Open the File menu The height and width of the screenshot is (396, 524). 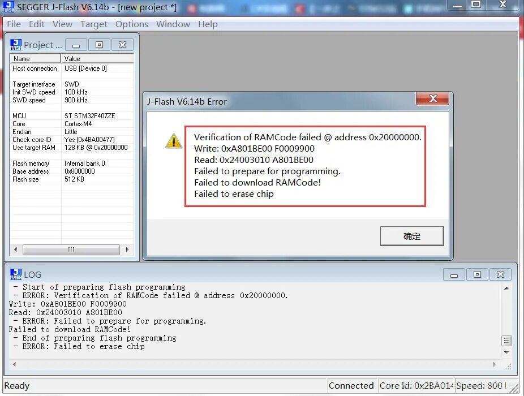(14, 24)
